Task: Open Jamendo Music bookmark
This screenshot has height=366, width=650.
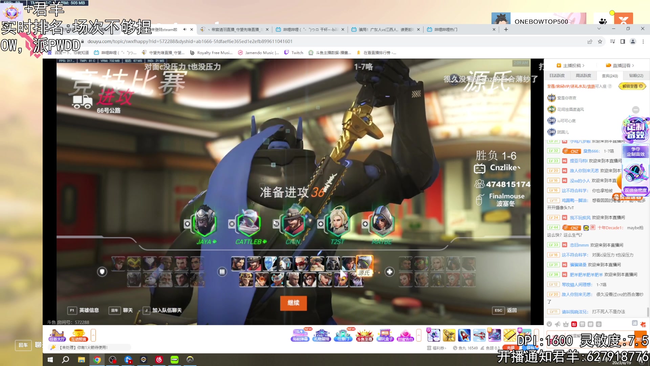Action: tap(259, 53)
